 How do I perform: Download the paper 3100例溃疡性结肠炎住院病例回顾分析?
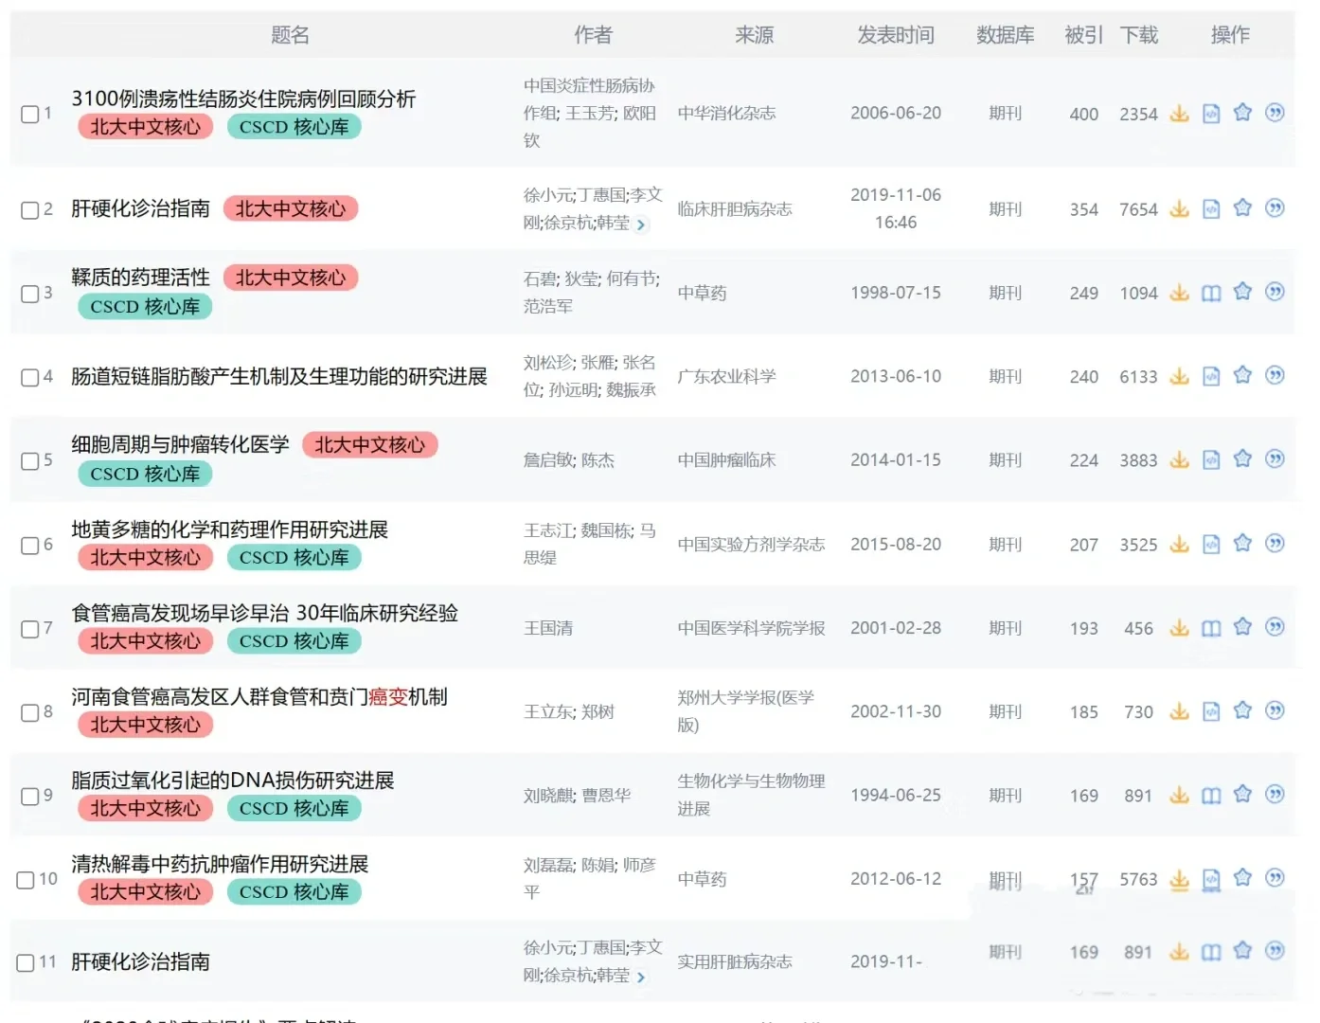[x=1179, y=114]
